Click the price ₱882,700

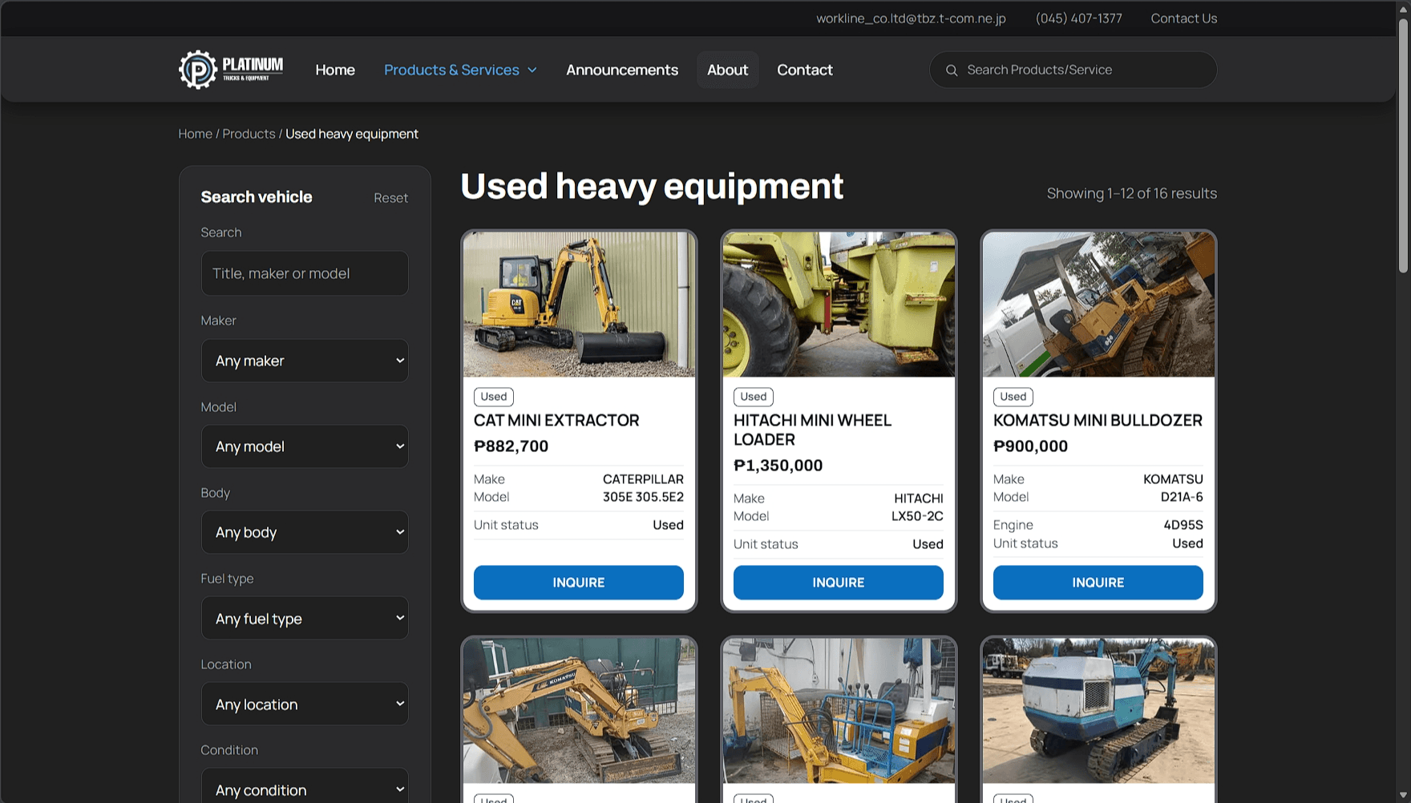tap(511, 446)
